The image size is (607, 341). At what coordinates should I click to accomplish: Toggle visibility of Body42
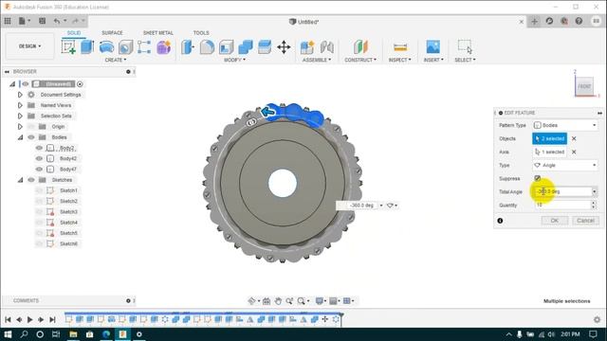(39, 158)
